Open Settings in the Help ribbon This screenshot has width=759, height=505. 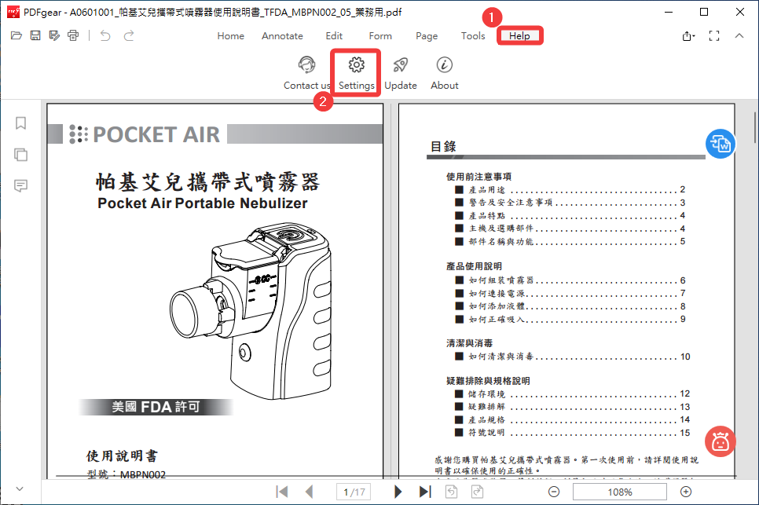tap(357, 73)
